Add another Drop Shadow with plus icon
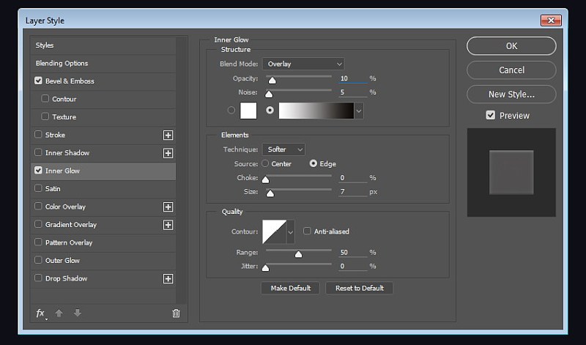This screenshot has height=345, width=586. pos(168,278)
